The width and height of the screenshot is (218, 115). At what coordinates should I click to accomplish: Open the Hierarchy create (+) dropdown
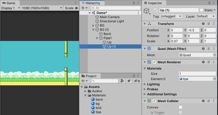pos(84,8)
